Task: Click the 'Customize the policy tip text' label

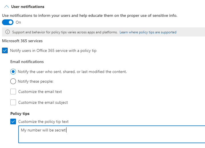Action: click(x=43, y=121)
